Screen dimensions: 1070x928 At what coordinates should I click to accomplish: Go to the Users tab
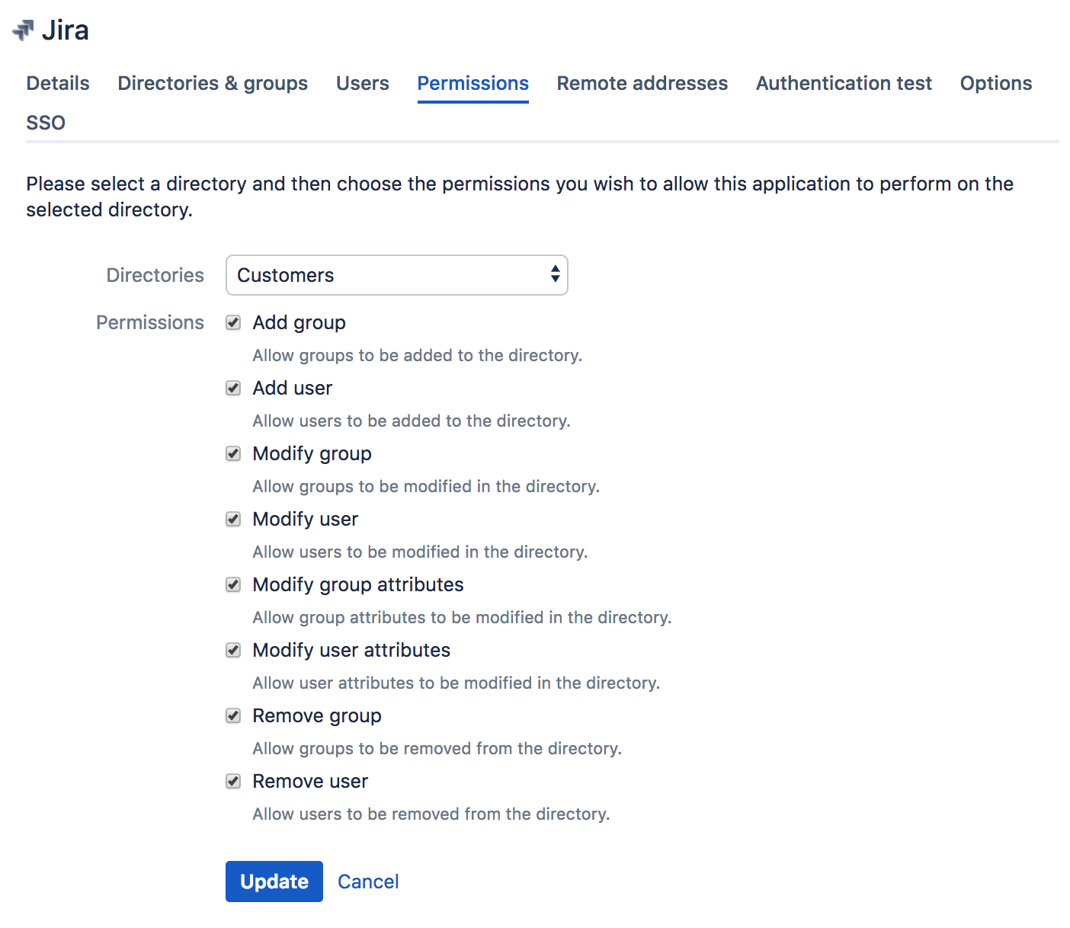(x=363, y=83)
